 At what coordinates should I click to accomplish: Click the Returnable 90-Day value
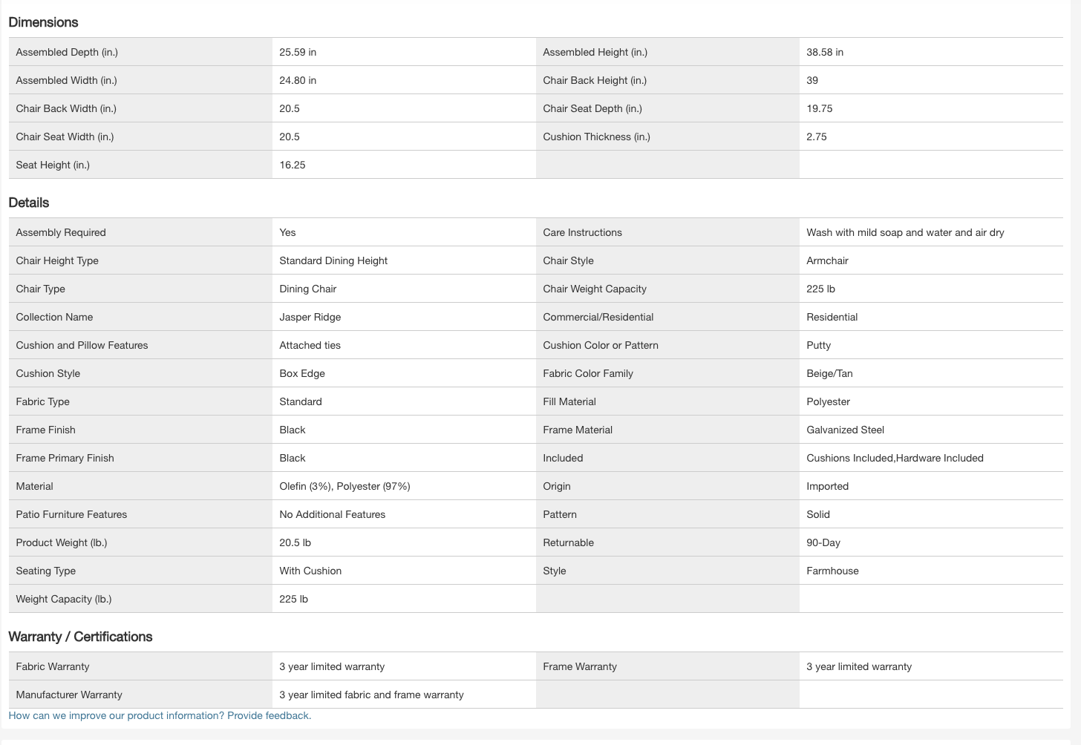click(823, 542)
